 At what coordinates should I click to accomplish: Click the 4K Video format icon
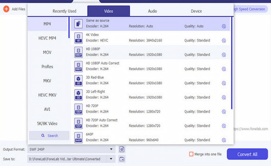point(79,38)
